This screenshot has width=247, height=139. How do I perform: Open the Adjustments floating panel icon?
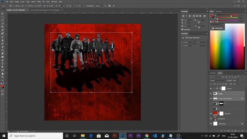coord(213,28)
